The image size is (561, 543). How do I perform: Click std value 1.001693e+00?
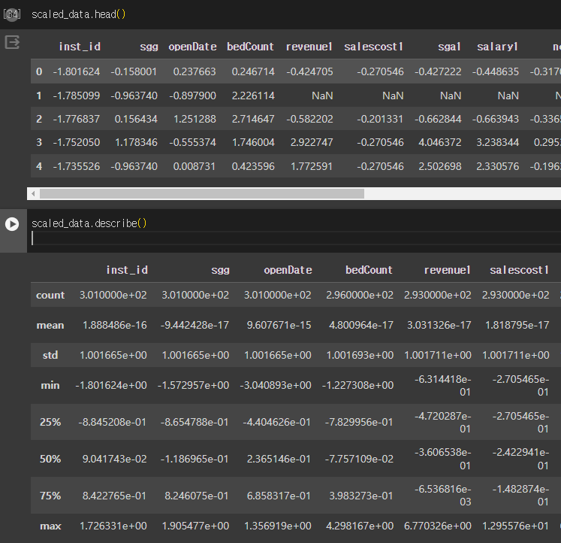(x=360, y=355)
